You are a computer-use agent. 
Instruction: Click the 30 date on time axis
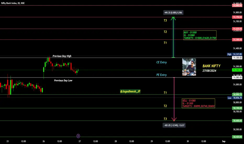click(188, 141)
